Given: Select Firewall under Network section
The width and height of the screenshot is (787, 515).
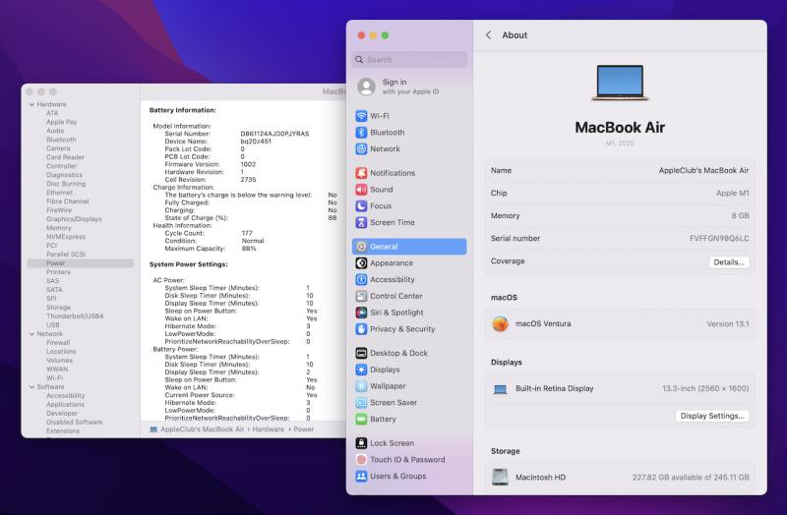Looking at the screenshot, I should point(58,343).
